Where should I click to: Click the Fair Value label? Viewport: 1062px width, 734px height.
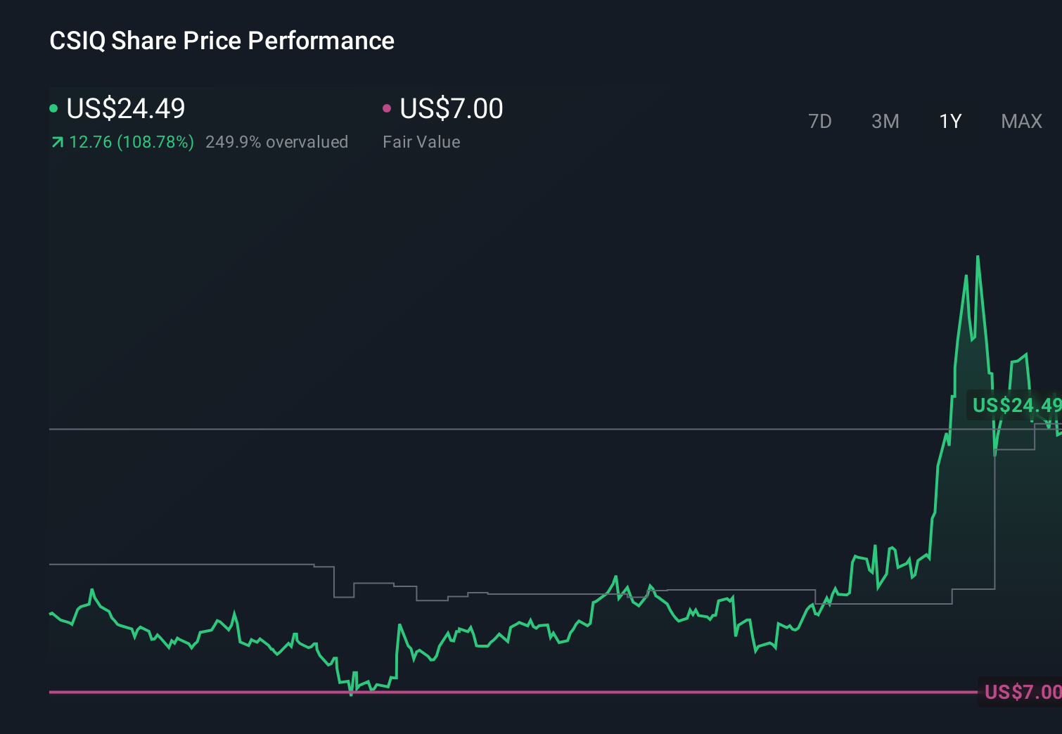[421, 142]
